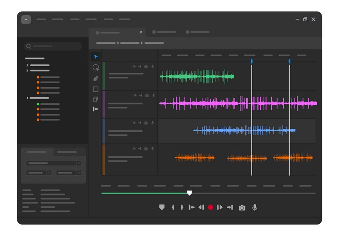Screen dimensions: 339x236
Task: Click the microphone icon in transport bar
Action: click(255, 207)
